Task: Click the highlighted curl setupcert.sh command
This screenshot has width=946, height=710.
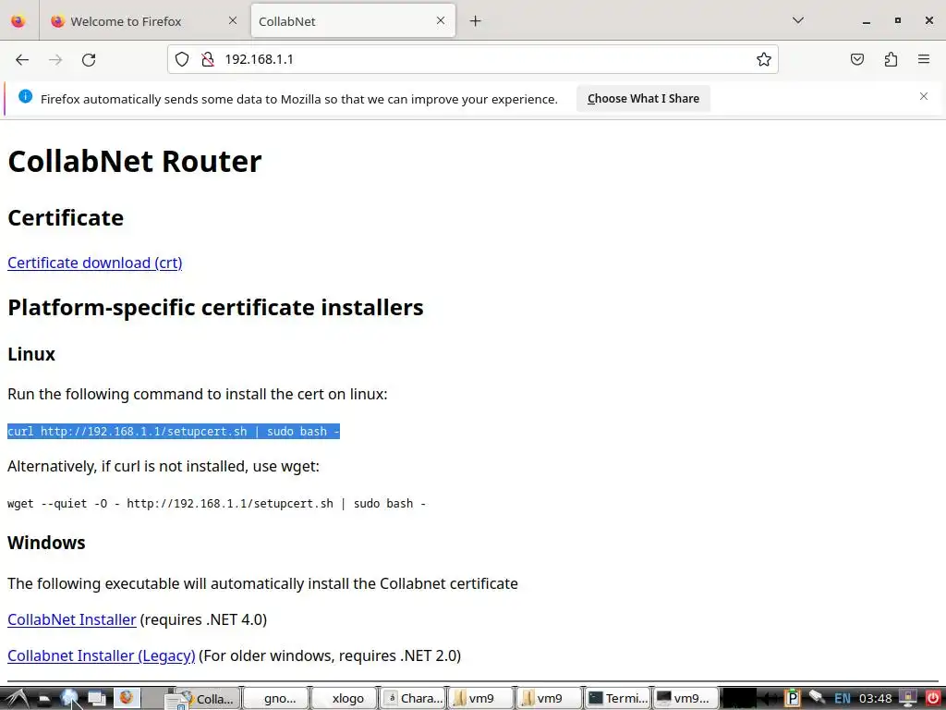Action: pyautogui.click(x=174, y=431)
